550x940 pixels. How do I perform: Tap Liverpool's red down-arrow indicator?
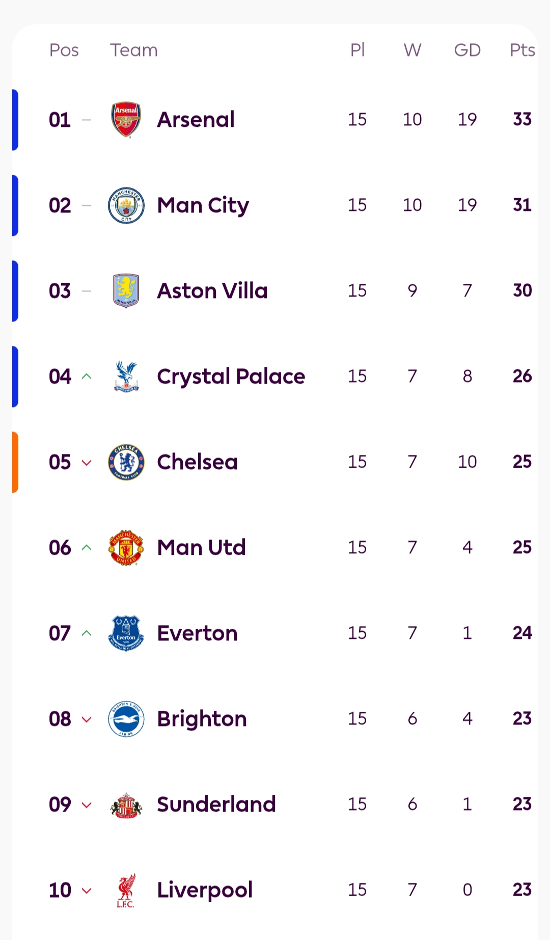(87, 891)
